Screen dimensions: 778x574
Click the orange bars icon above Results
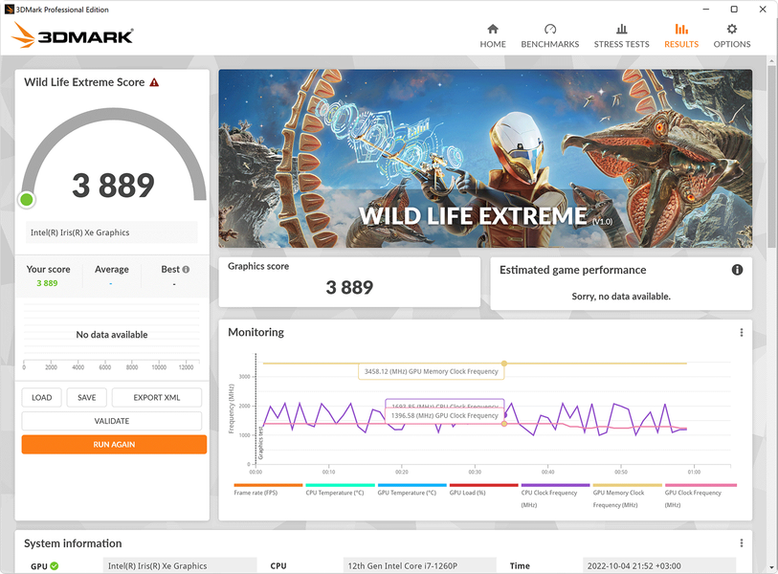tap(681, 29)
